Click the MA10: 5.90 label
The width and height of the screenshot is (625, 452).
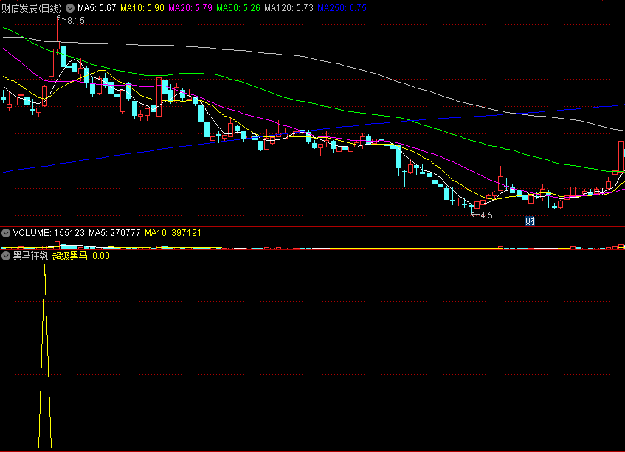pos(142,8)
